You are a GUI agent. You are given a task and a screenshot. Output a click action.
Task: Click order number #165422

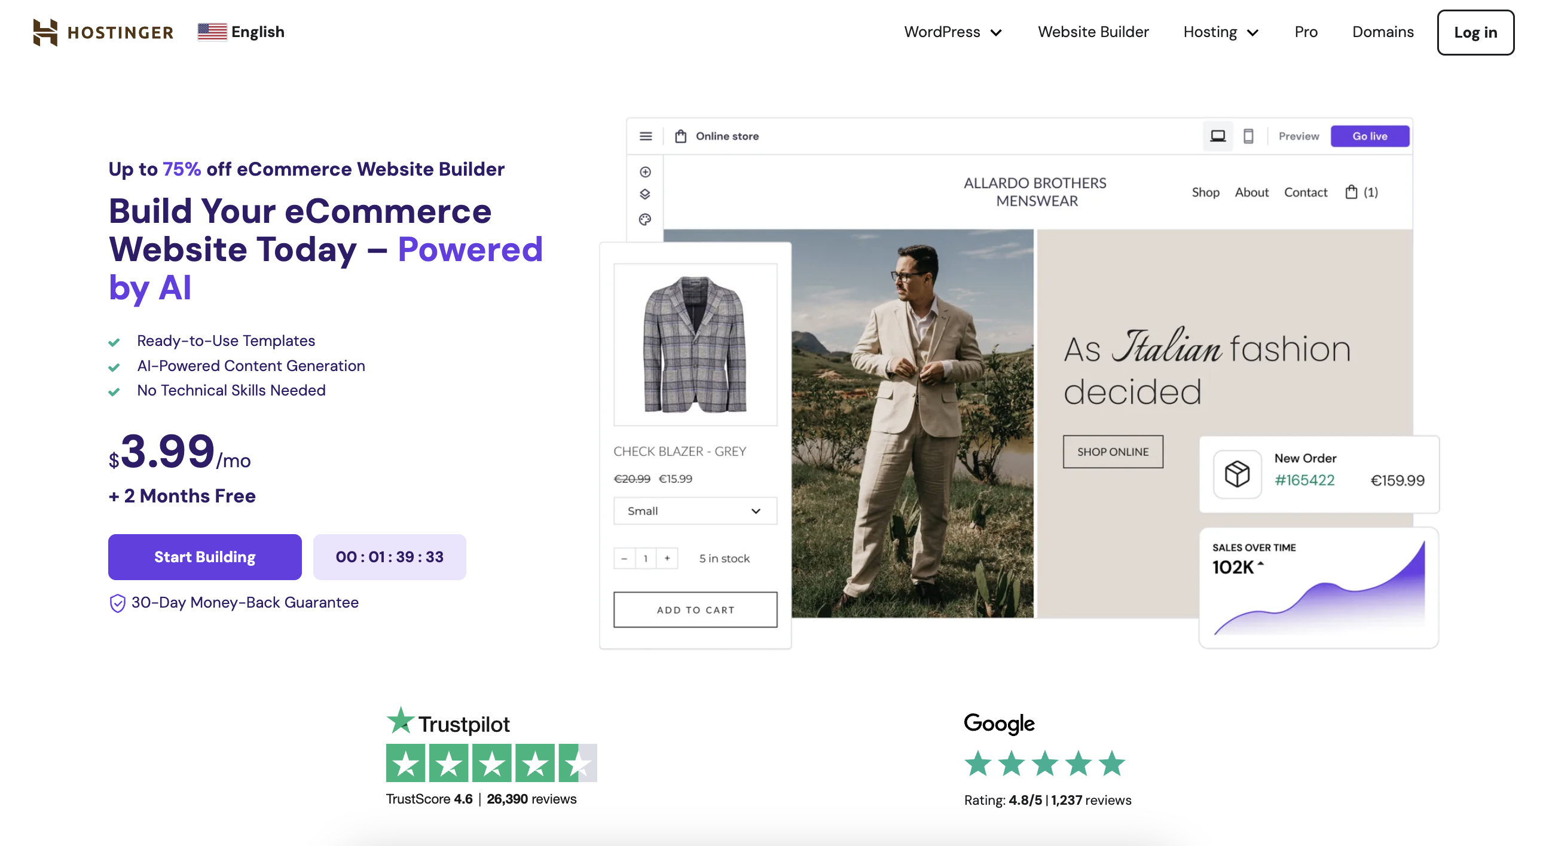point(1303,480)
